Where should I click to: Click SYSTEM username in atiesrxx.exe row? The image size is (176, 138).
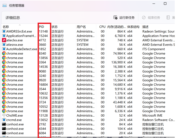[x=83, y=45]
